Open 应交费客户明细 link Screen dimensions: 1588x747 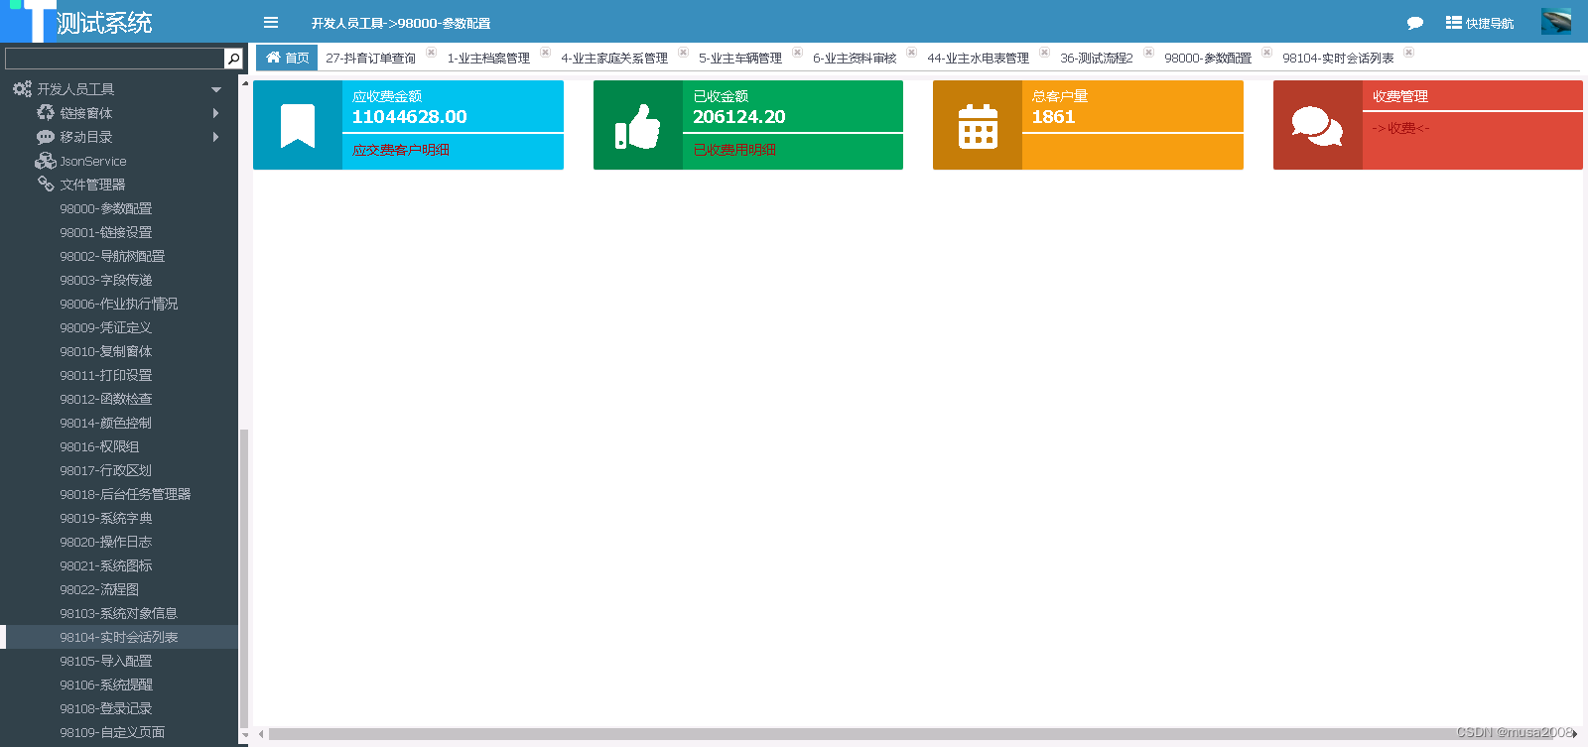(x=401, y=151)
